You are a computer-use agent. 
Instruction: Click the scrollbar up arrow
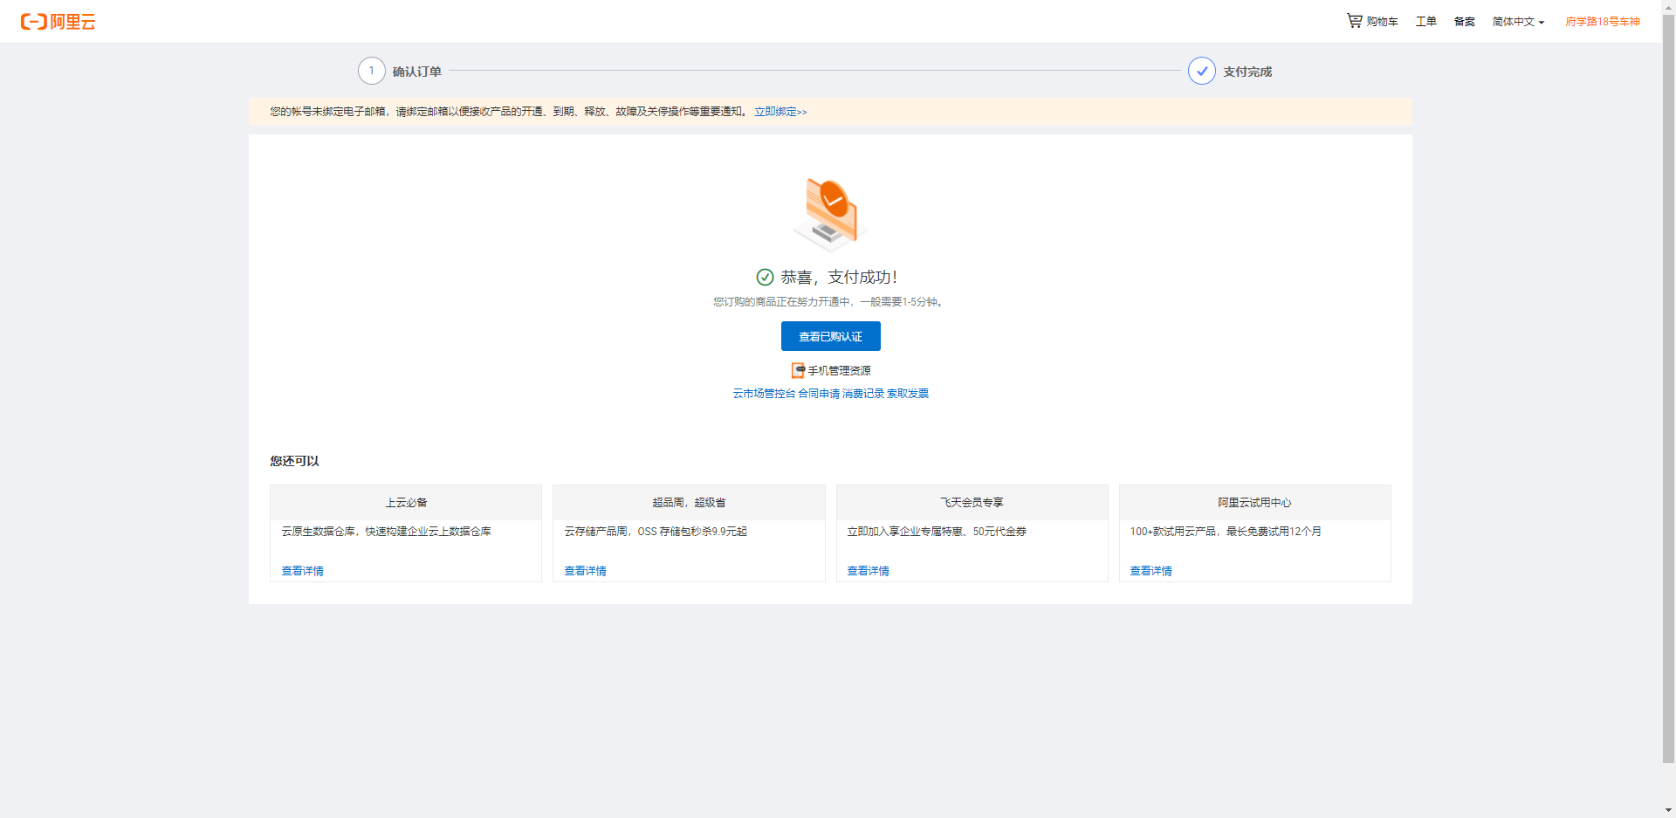click(x=1668, y=7)
